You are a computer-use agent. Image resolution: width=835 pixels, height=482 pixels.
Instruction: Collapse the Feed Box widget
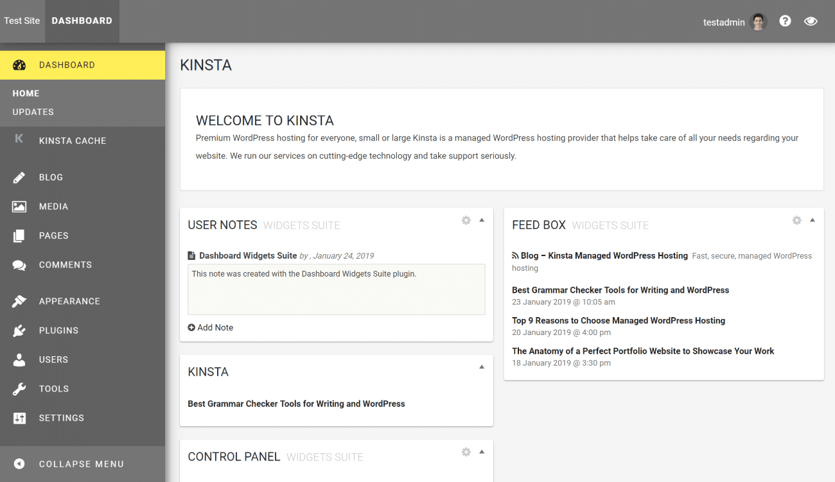[812, 219]
